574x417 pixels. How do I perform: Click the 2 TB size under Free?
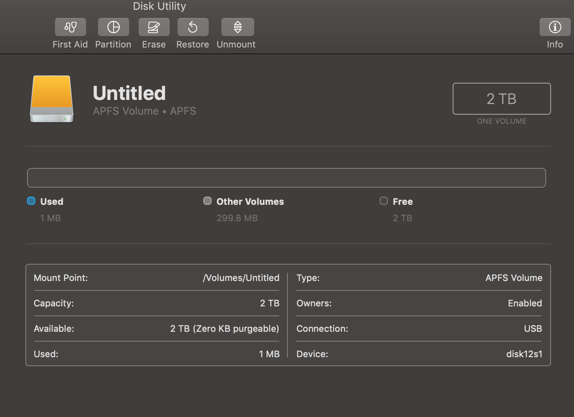coord(403,218)
